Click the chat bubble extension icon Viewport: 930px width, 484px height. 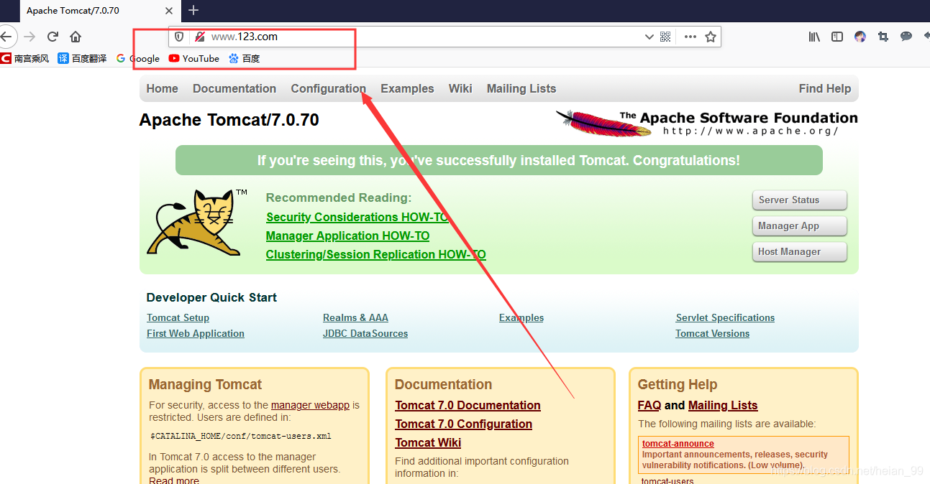point(906,37)
